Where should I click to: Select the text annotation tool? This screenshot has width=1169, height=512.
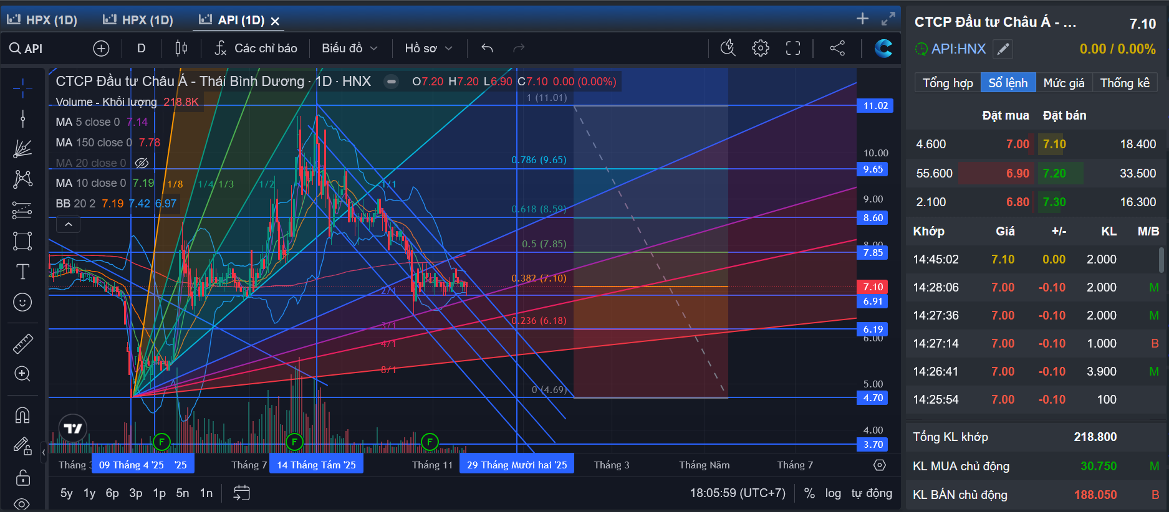pos(22,272)
